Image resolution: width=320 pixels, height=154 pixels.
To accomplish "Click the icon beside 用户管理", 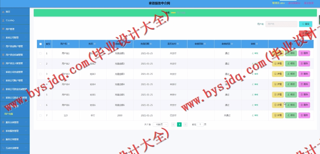I will (x=3, y=29).
